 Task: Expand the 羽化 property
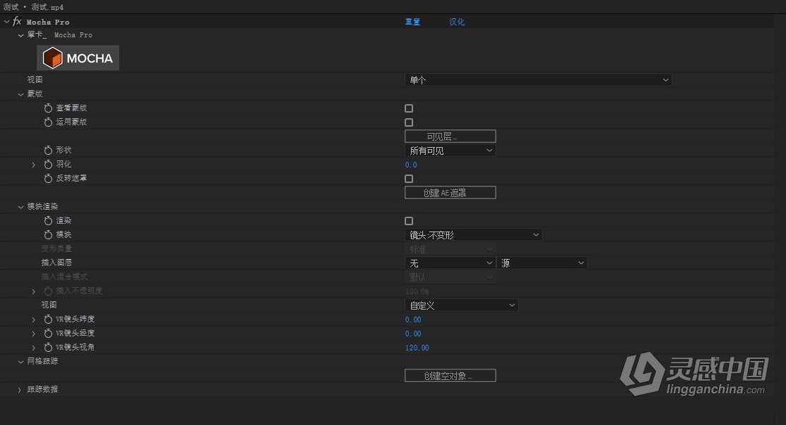click(x=34, y=165)
